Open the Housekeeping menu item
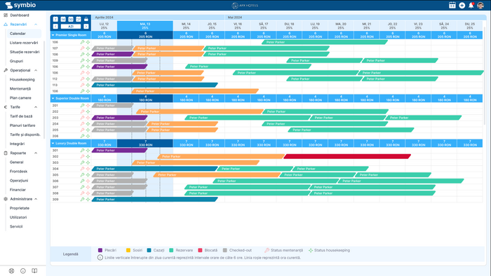 (22, 79)
